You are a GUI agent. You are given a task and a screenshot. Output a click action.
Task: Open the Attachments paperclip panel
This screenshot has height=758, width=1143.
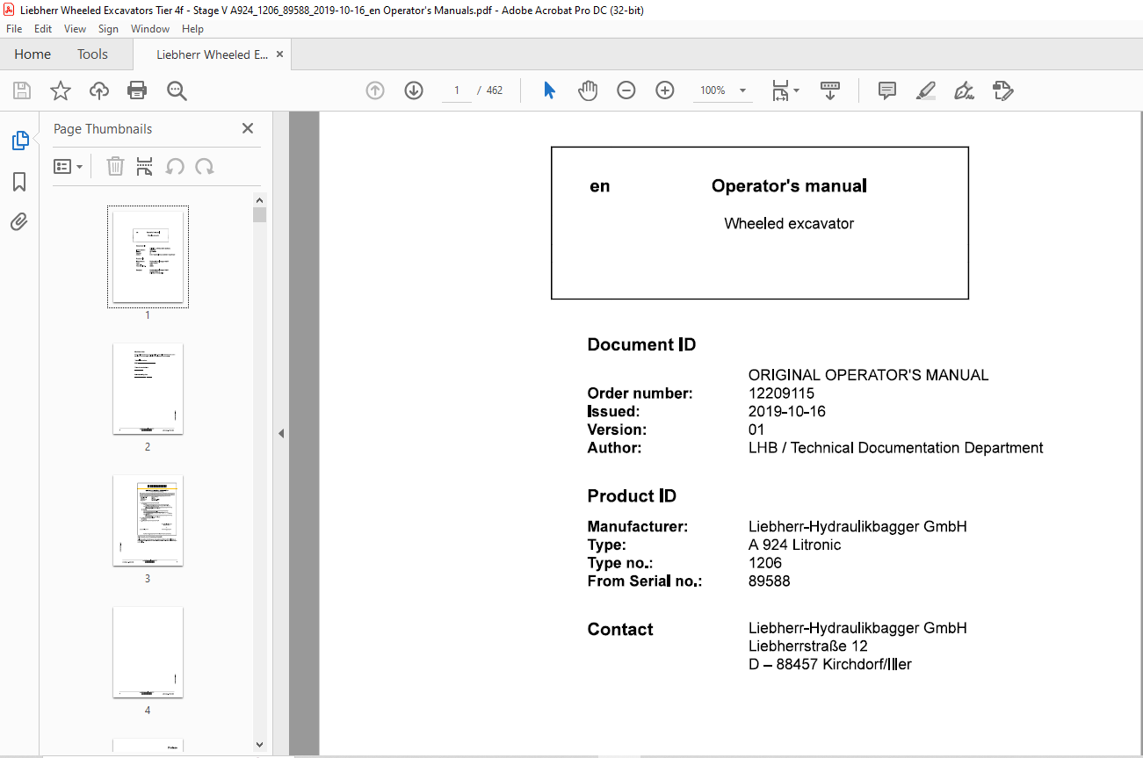tap(19, 221)
